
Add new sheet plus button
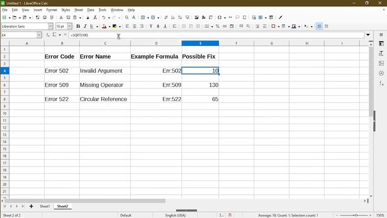[x=31, y=206]
